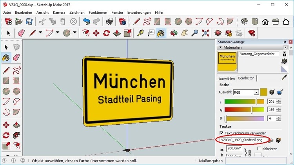Select the Eraser tool in second toolbar
This screenshot has height=165, width=294.
pyautogui.click(x=21, y=33)
